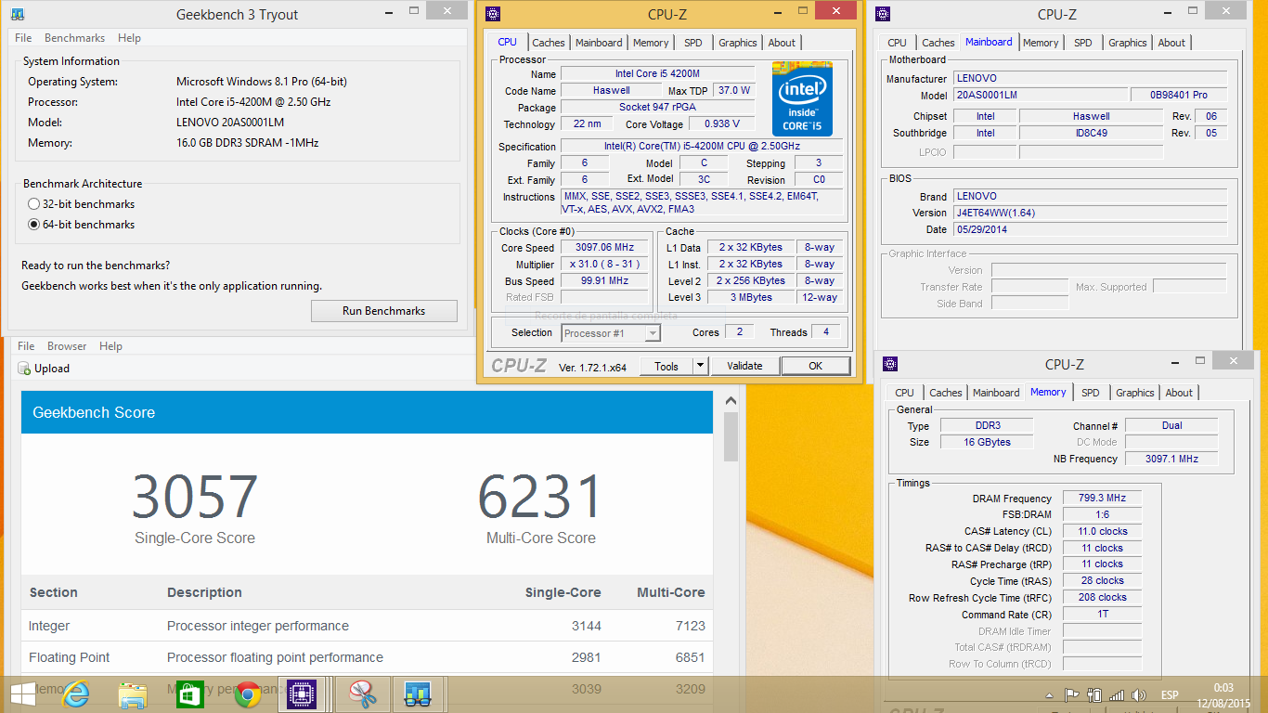Viewport: 1268px width, 713px height.
Task: Open the Browser menu in Geekbench results
Action: click(x=67, y=346)
